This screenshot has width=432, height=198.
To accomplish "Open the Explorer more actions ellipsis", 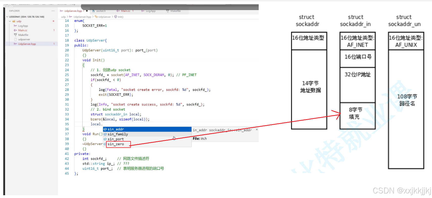I will 53,11.
